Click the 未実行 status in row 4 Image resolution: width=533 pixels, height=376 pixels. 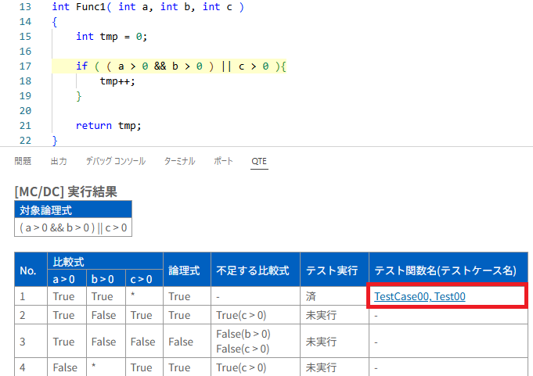click(x=321, y=367)
